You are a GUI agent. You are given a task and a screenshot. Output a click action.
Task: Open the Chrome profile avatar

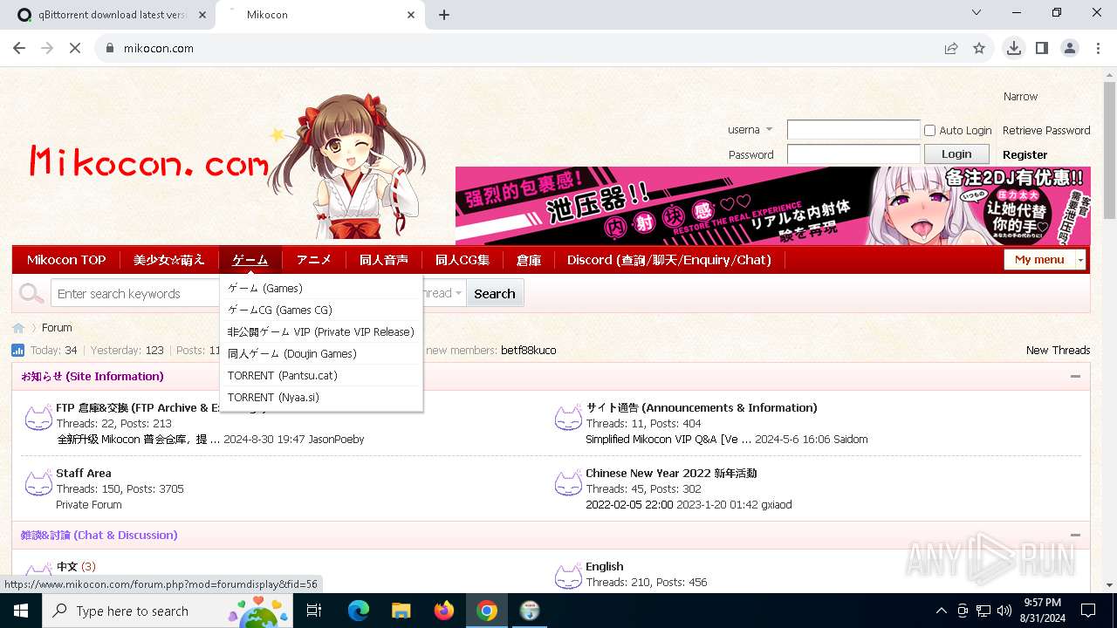1070,48
